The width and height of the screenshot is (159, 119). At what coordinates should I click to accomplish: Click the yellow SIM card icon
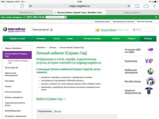(x=98, y=30)
